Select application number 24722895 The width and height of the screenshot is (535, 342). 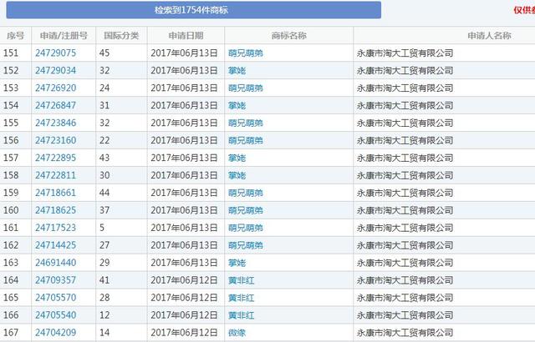[55, 158]
